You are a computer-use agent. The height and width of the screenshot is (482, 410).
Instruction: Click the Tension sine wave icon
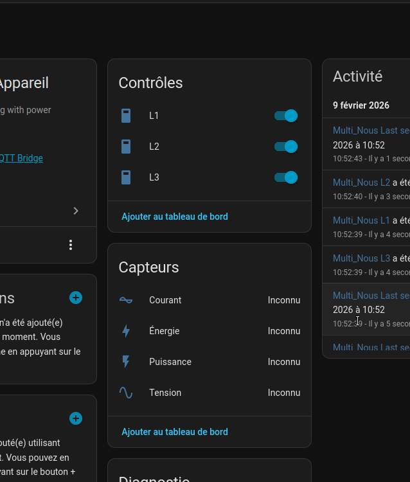(126, 393)
